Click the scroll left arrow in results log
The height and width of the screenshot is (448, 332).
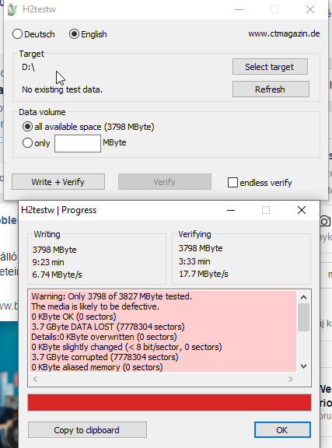coord(35,379)
